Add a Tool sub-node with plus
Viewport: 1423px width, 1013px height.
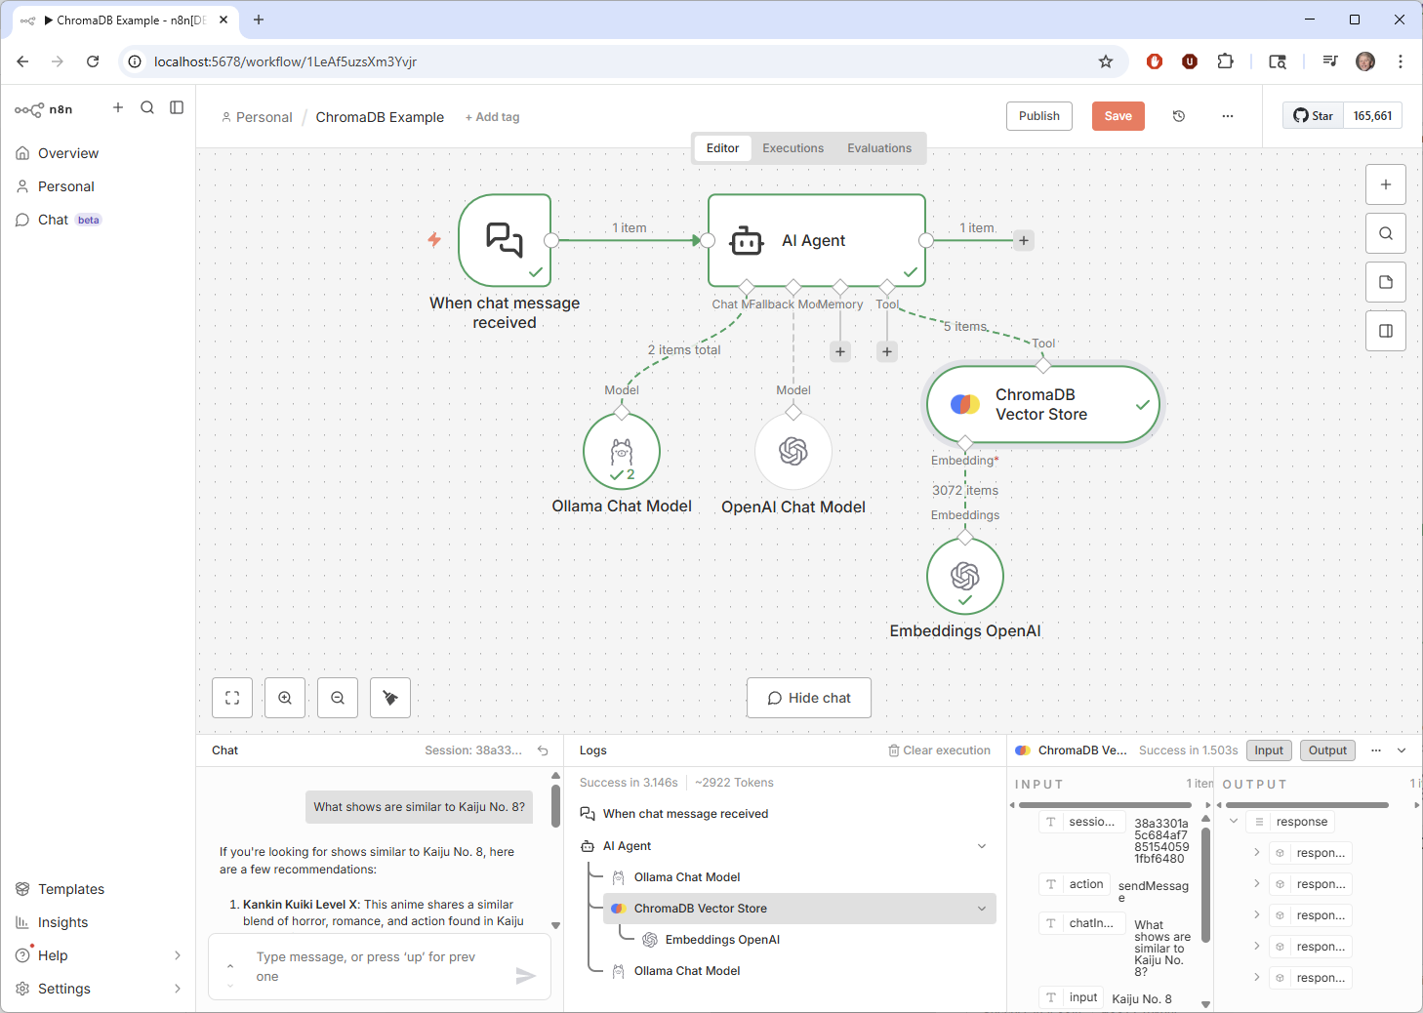(887, 351)
